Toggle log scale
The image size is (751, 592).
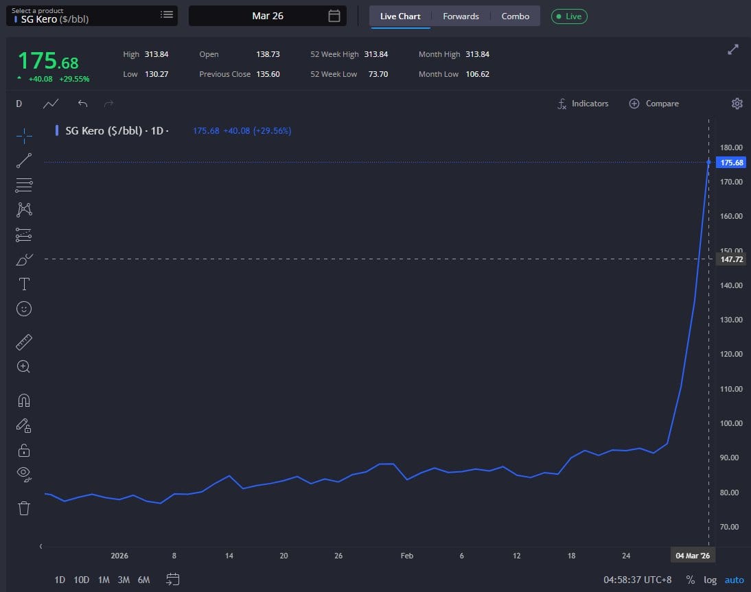click(710, 580)
